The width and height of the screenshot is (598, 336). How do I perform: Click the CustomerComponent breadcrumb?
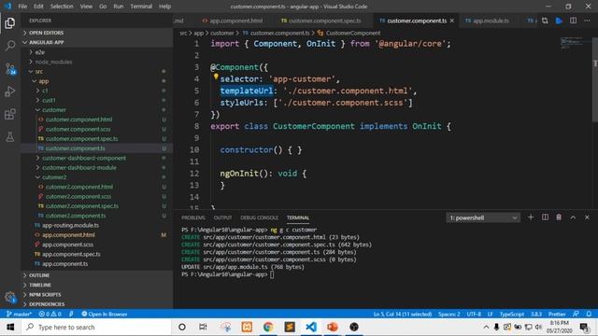(349, 34)
